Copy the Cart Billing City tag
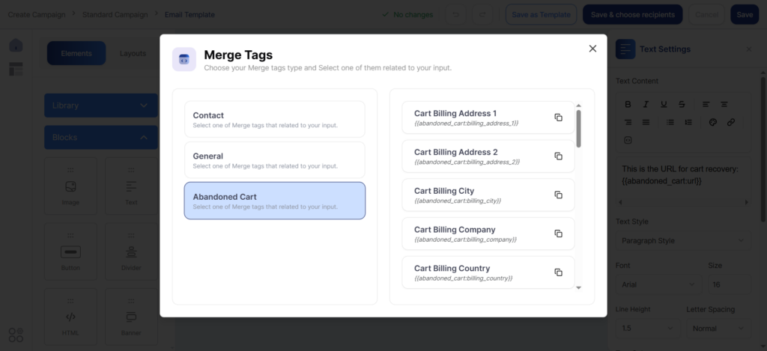 [558, 195]
